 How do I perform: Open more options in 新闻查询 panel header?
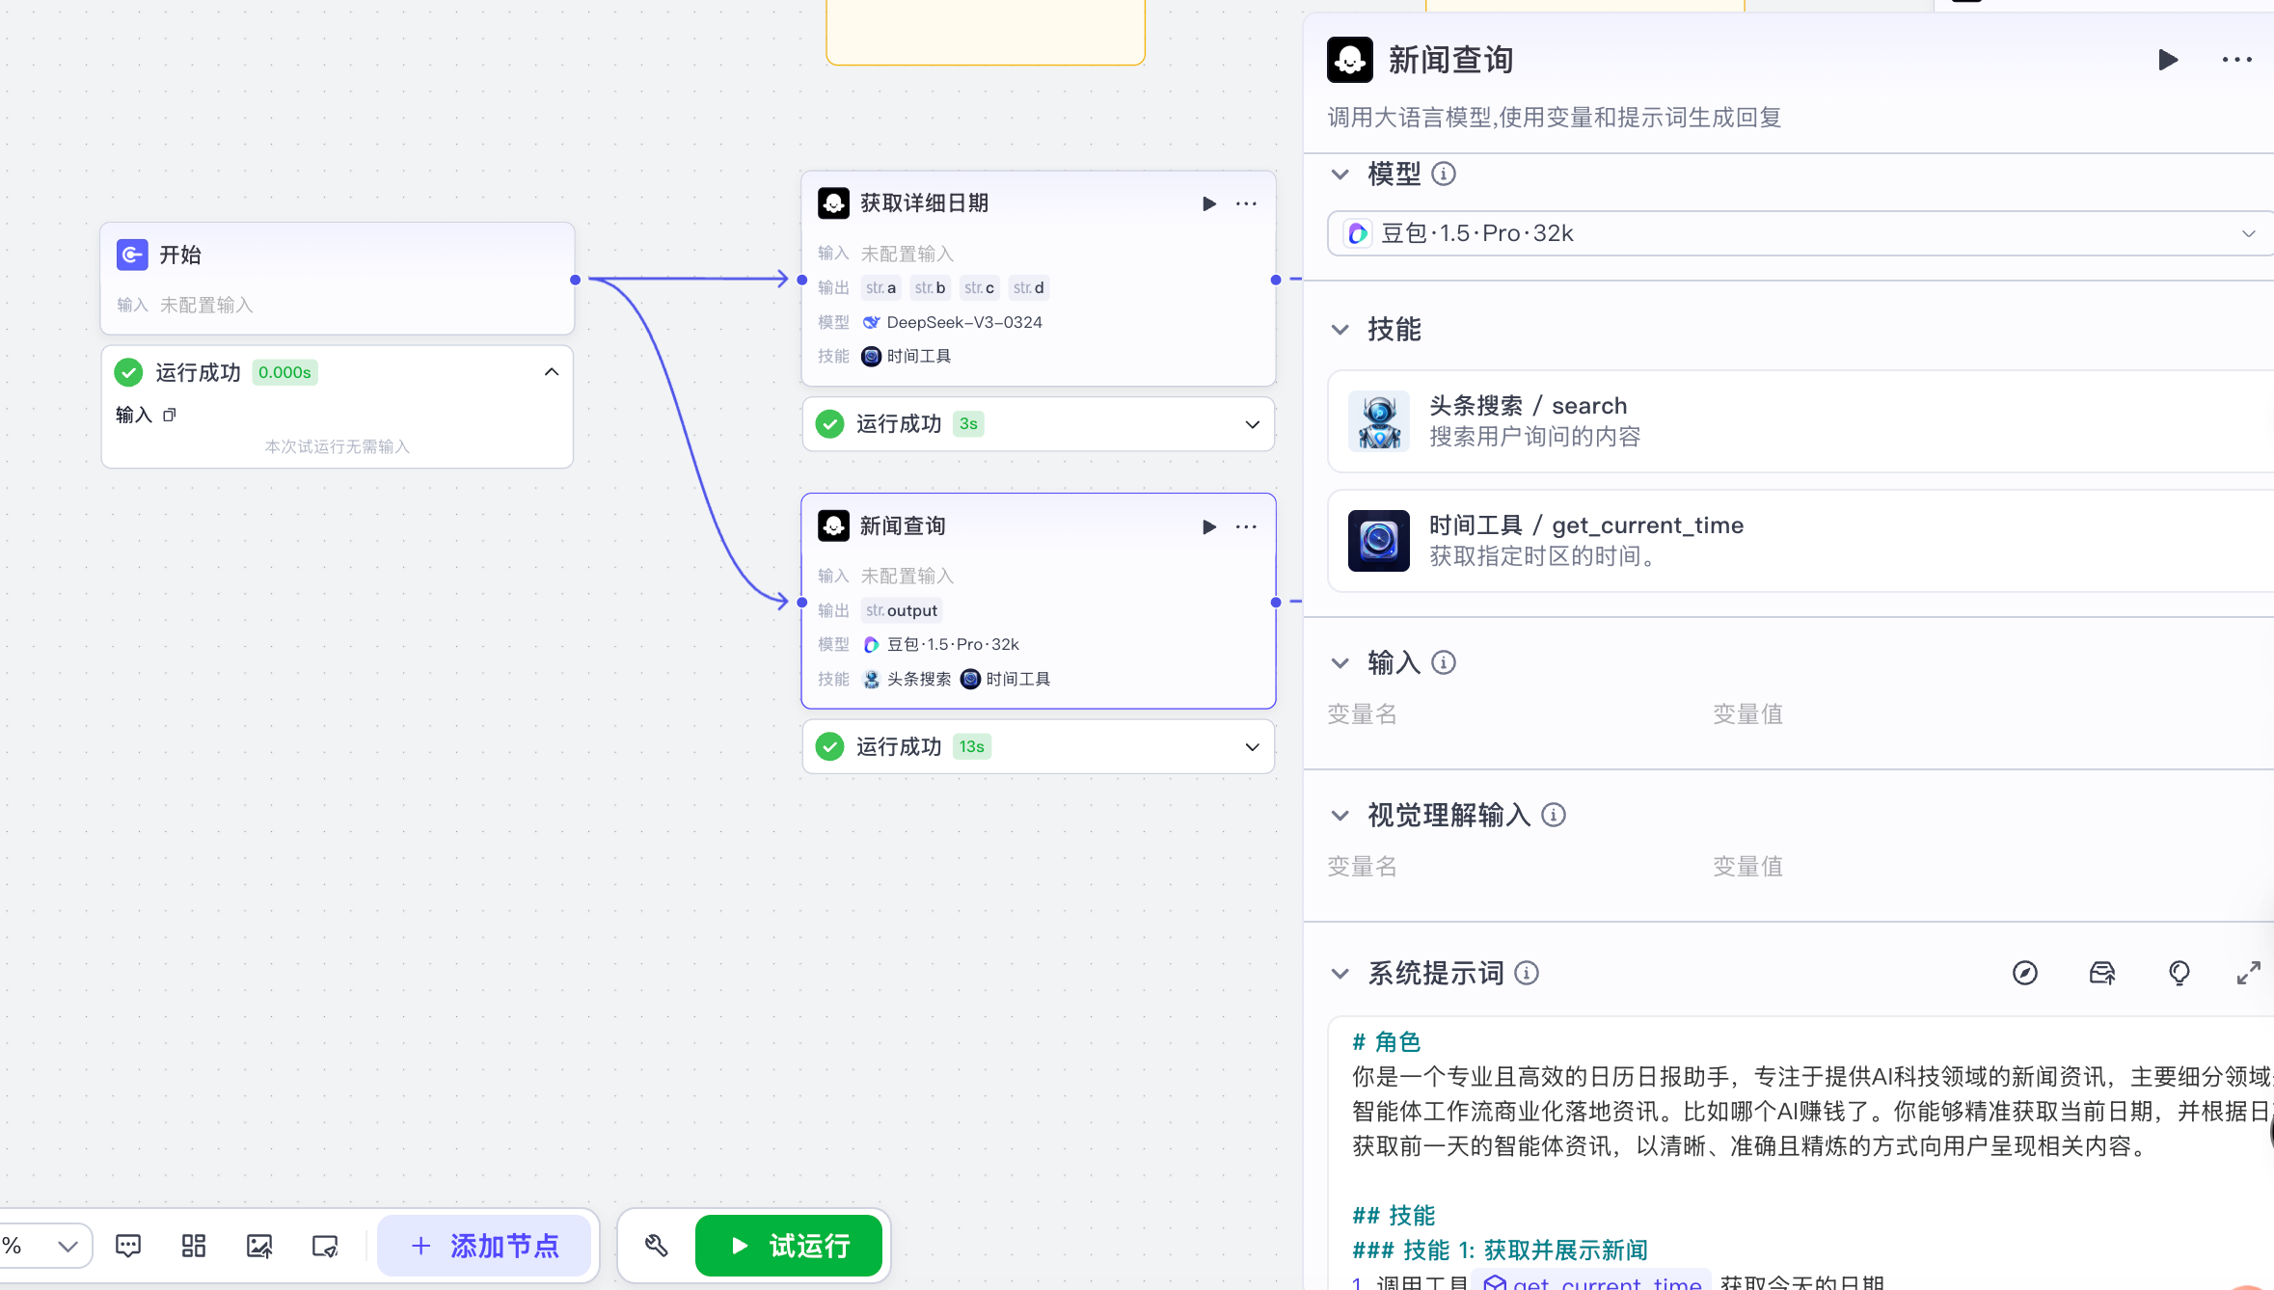tap(2236, 60)
